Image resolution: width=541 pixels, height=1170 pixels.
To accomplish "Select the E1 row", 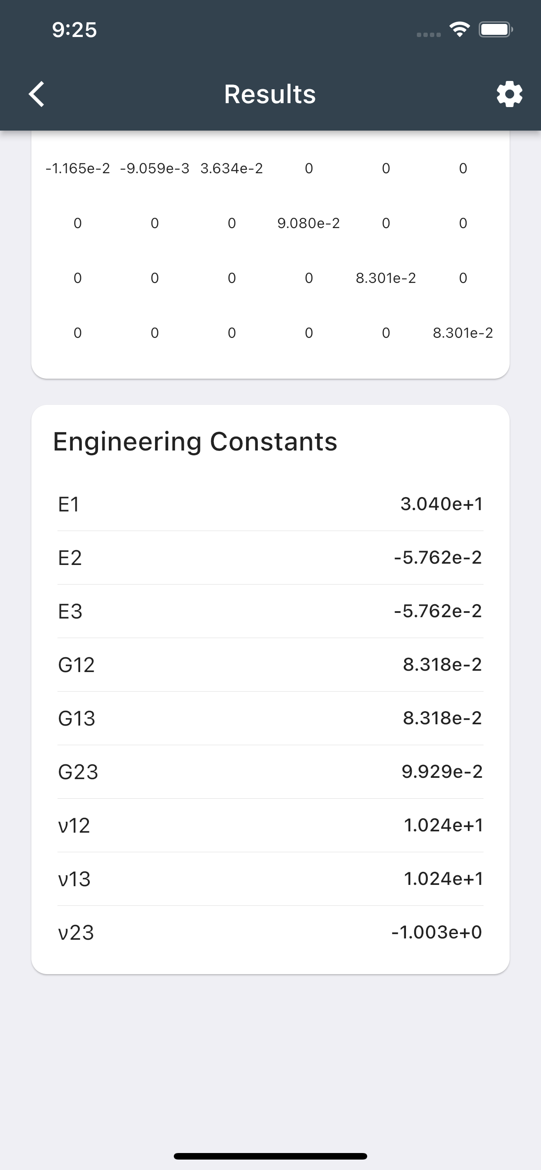I will point(270,504).
